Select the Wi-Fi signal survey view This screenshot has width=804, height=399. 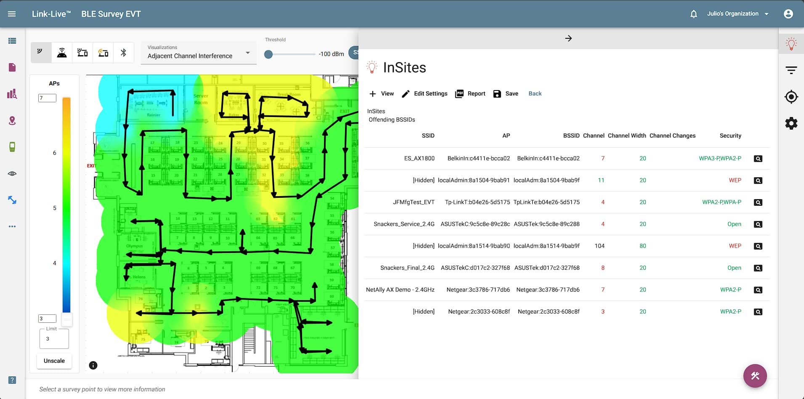tap(41, 52)
